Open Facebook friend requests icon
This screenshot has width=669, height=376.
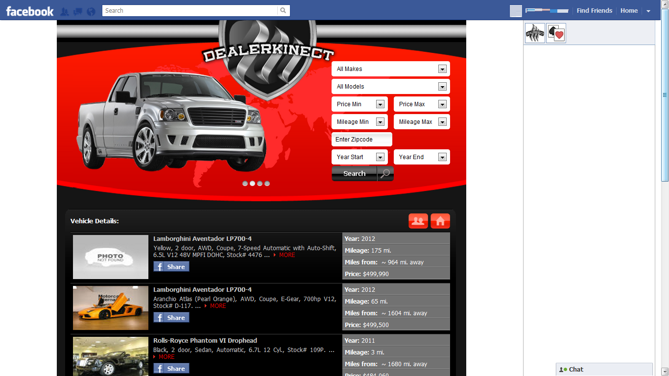click(64, 11)
